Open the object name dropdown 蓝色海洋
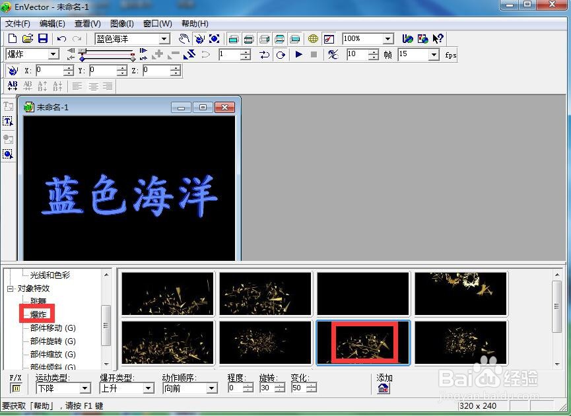571x416 pixels. pos(164,38)
